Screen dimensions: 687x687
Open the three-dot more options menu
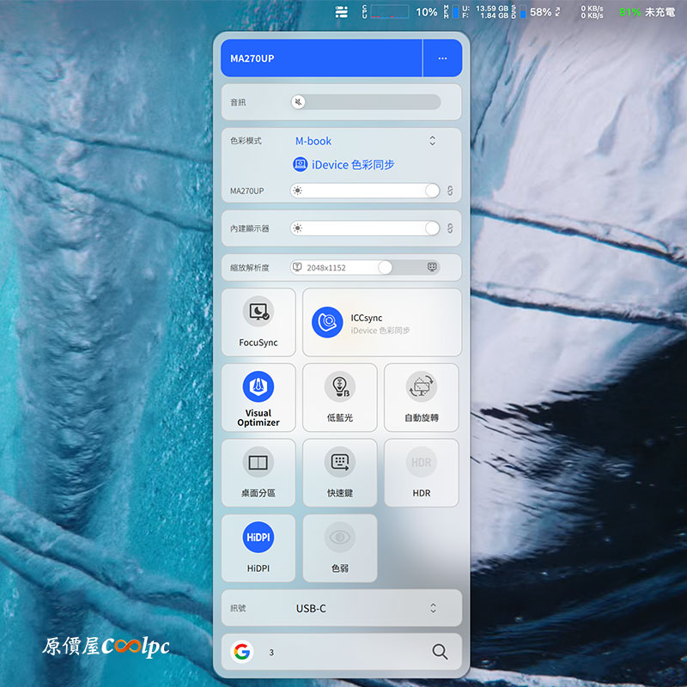442,58
